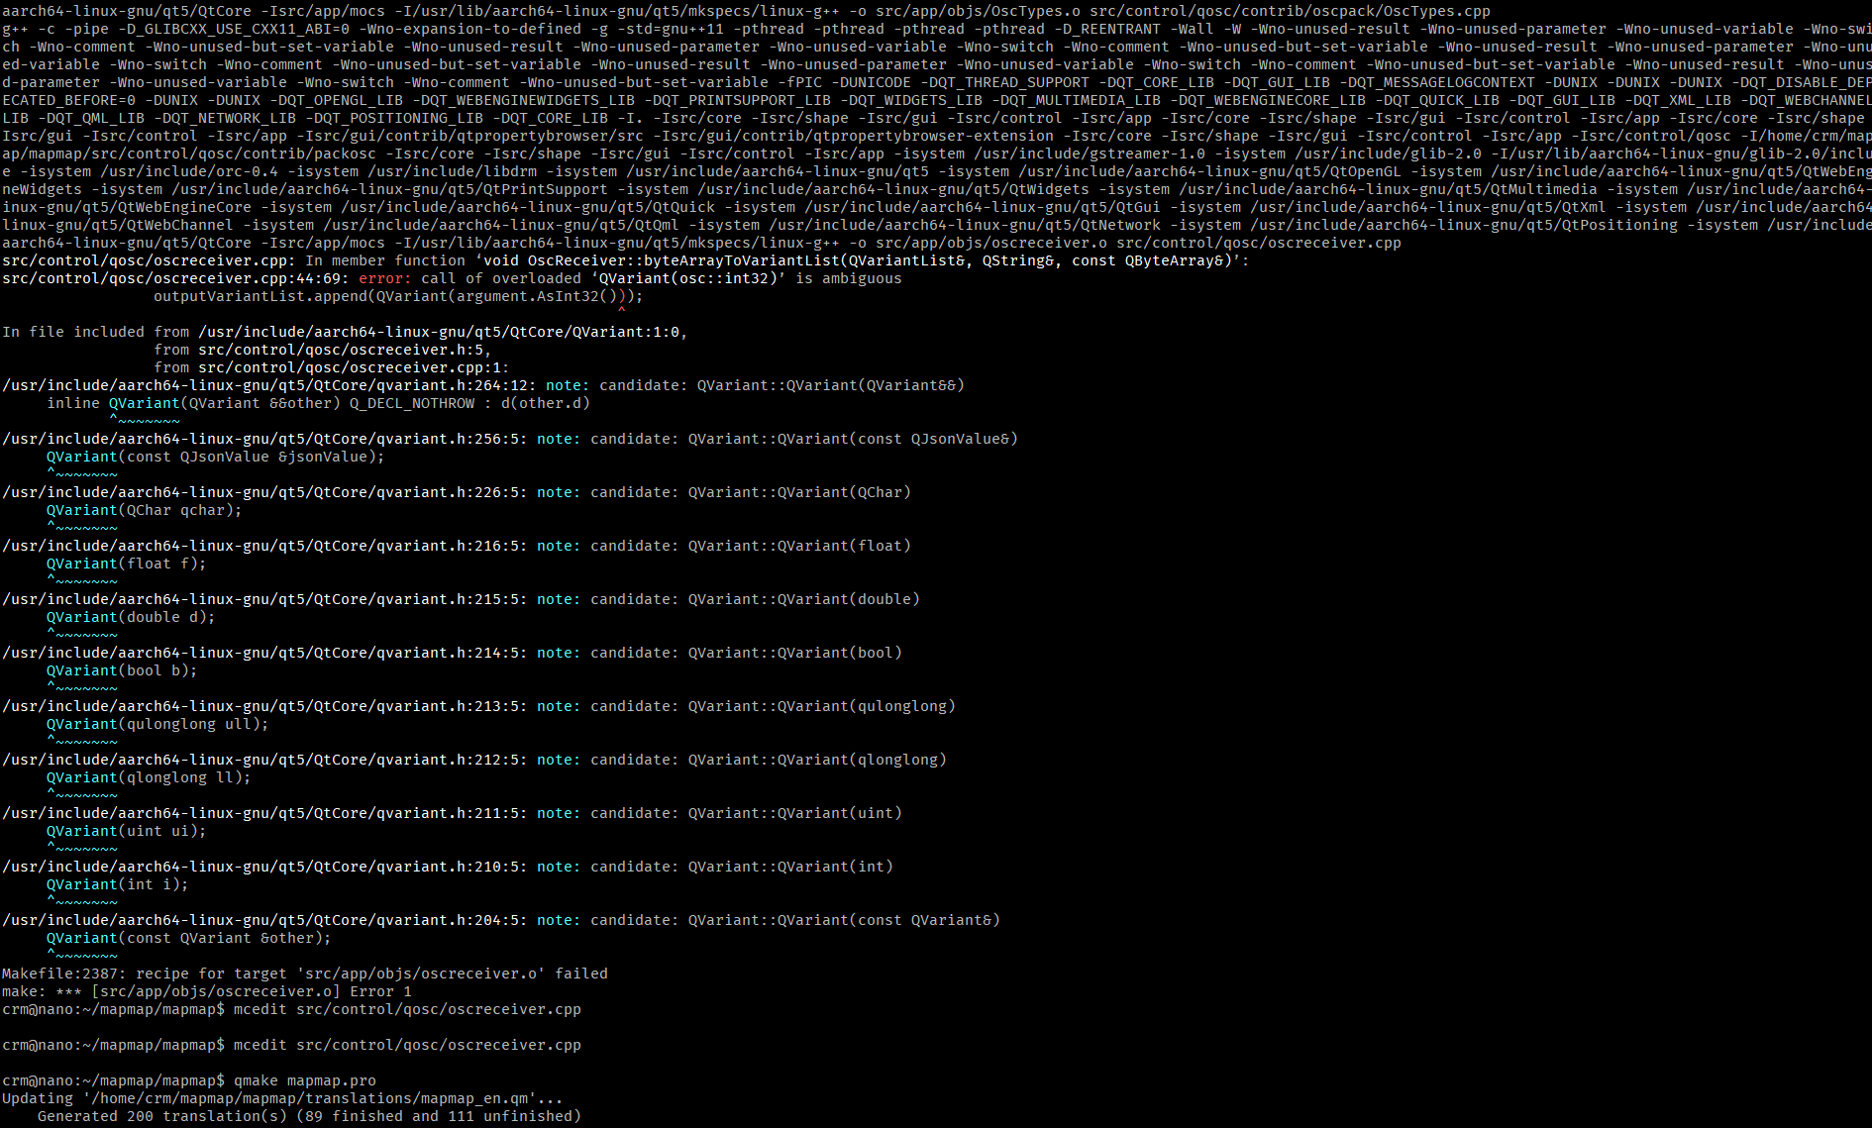Screen dimensions: 1872x1128
Task: Click the qvariant.h:215:5 file path
Action: 264,599
